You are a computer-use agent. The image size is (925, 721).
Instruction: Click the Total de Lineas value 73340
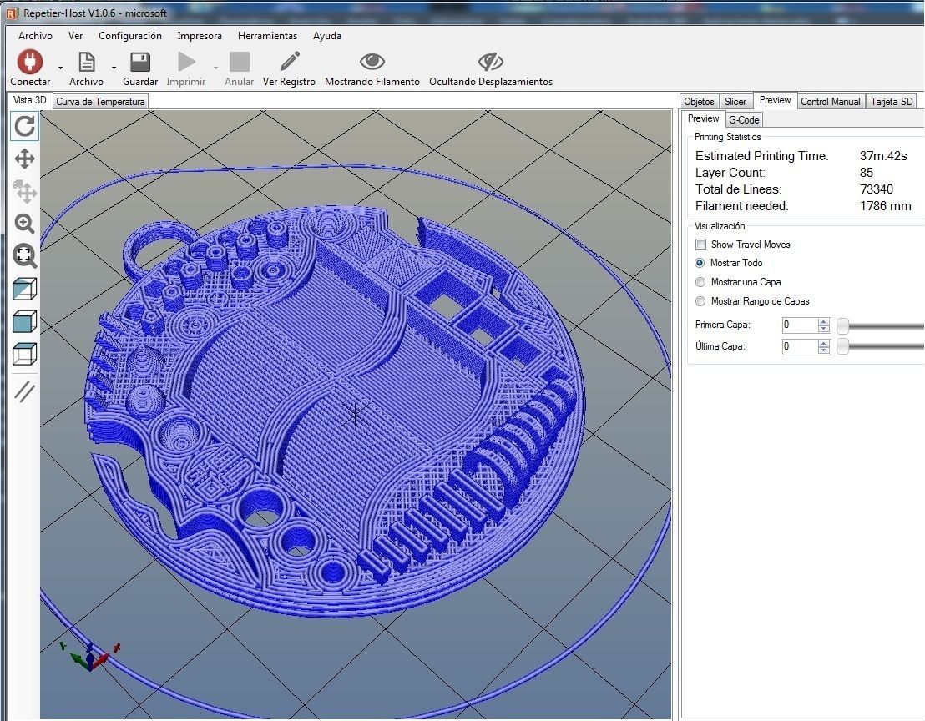click(876, 189)
